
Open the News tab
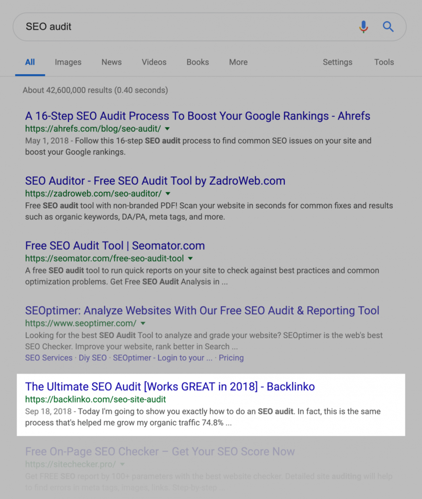(111, 62)
